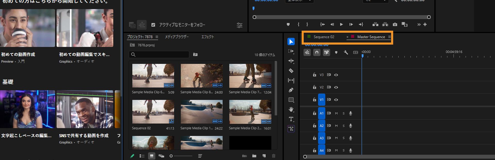Toggle Linked Selection in the timeline
Viewport: 495px width, 160px height.
(x=326, y=52)
